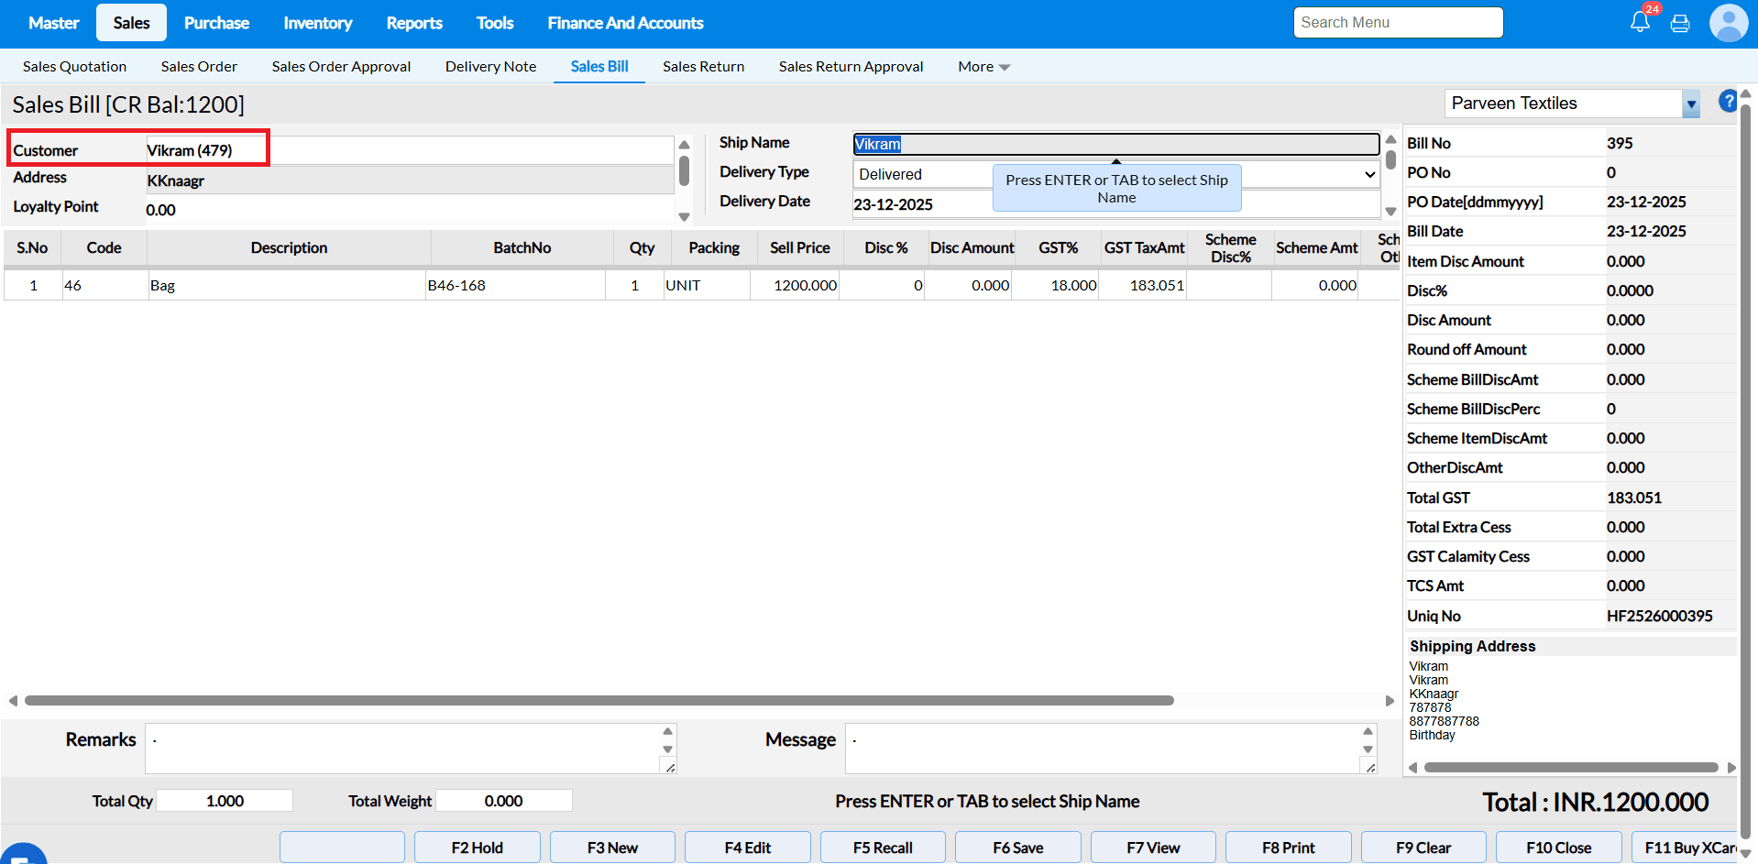Click the blue help question mark icon
Screen dimensions: 1758x864
1728,102
